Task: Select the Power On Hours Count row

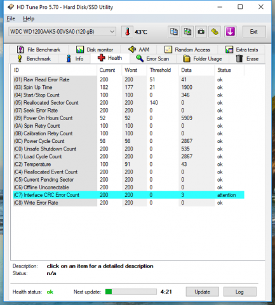Action: [x=129, y=118]
